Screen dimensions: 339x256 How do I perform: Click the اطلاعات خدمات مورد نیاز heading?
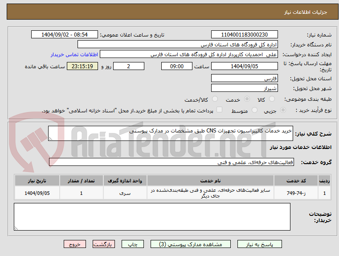(x=301, y=147)
